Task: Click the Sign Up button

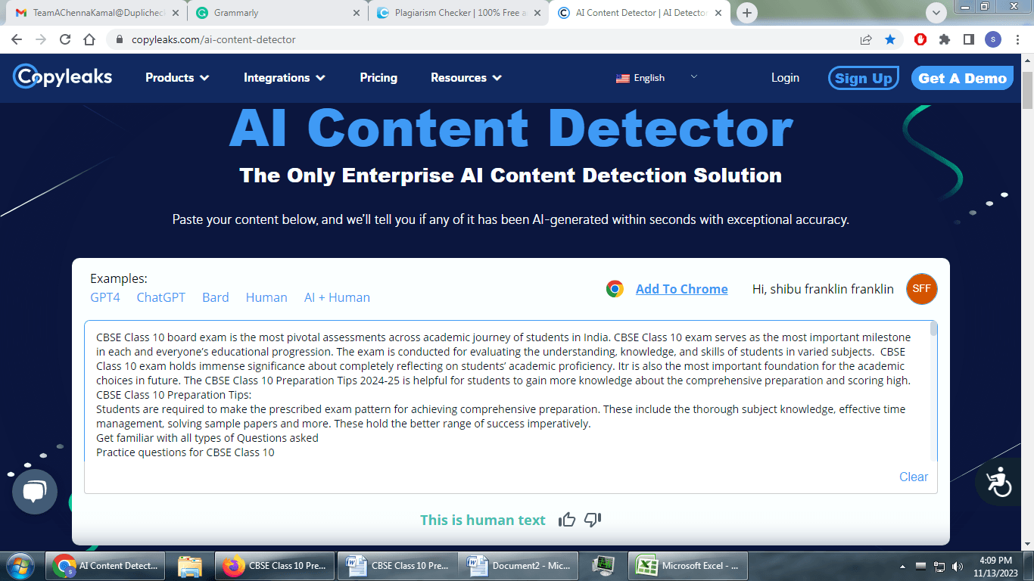Action: [863, 78]
